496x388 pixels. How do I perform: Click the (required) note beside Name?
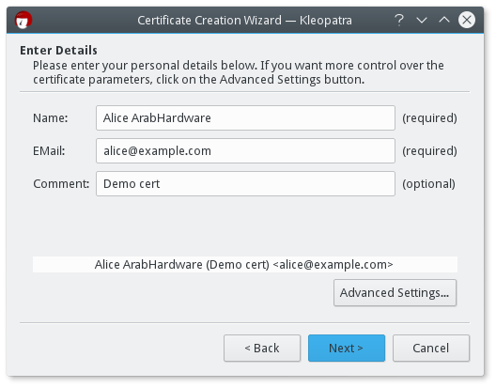[429, 118]
